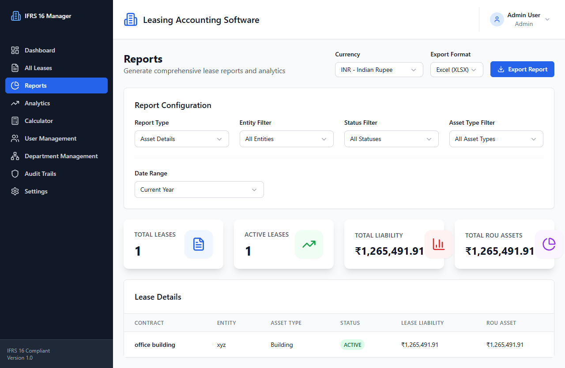Click the STATUS column header
The image size is (565, 368).
click(350, 323)
